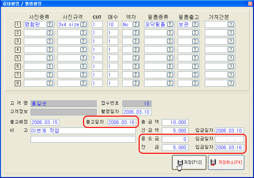Open the 필름종류 lookup in row 8
254x178 pixels.
pos(170,83)
